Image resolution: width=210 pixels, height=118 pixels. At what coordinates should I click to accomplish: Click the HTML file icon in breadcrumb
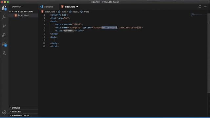pyautogui.click(x=42, y=12)
